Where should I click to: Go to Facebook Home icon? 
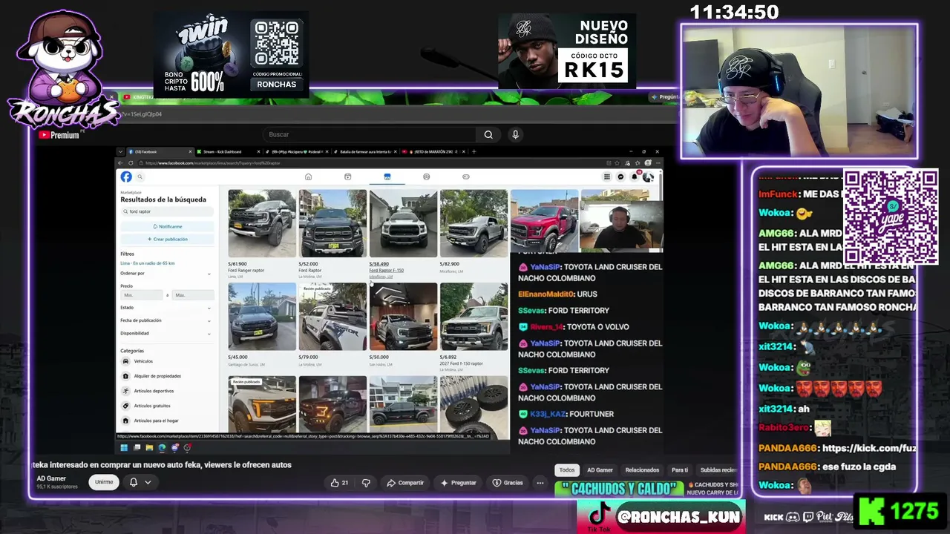[308, 177]
